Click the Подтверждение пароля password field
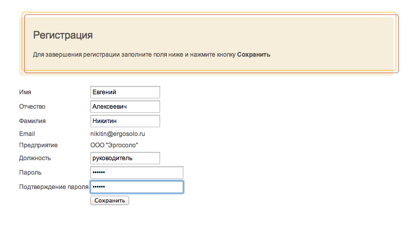The height and width of the screenshot is (240, 406). point(137,187)
